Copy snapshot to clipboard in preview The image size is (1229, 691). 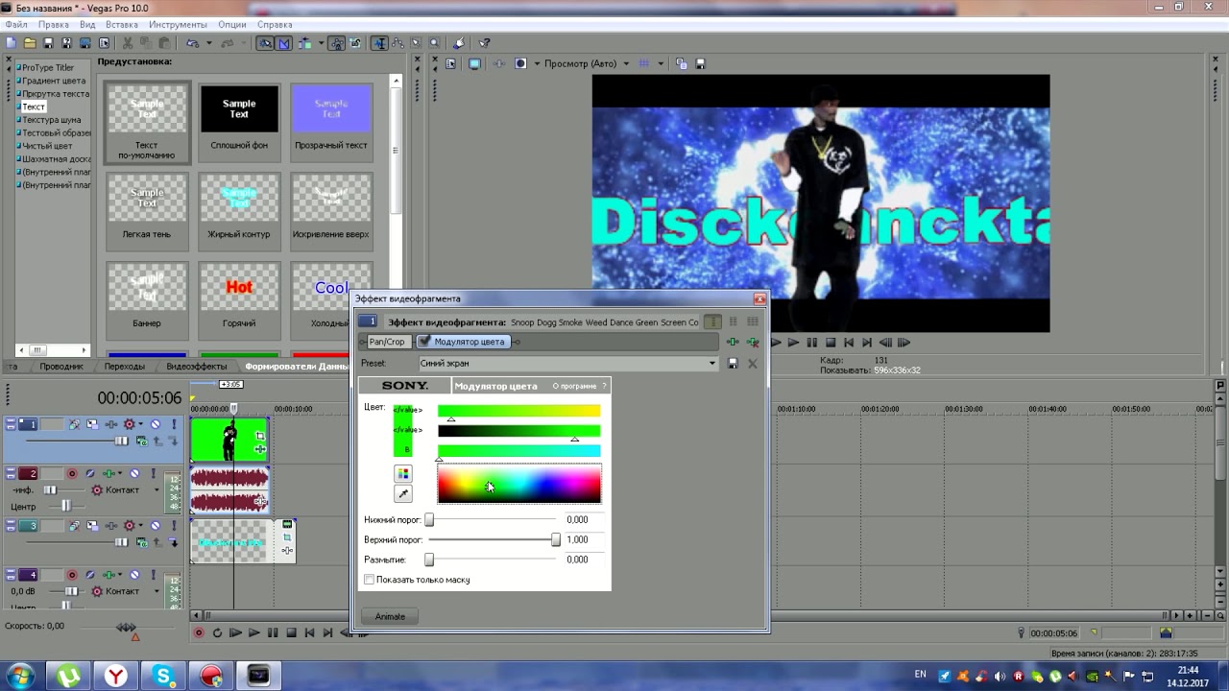point(681,63)
